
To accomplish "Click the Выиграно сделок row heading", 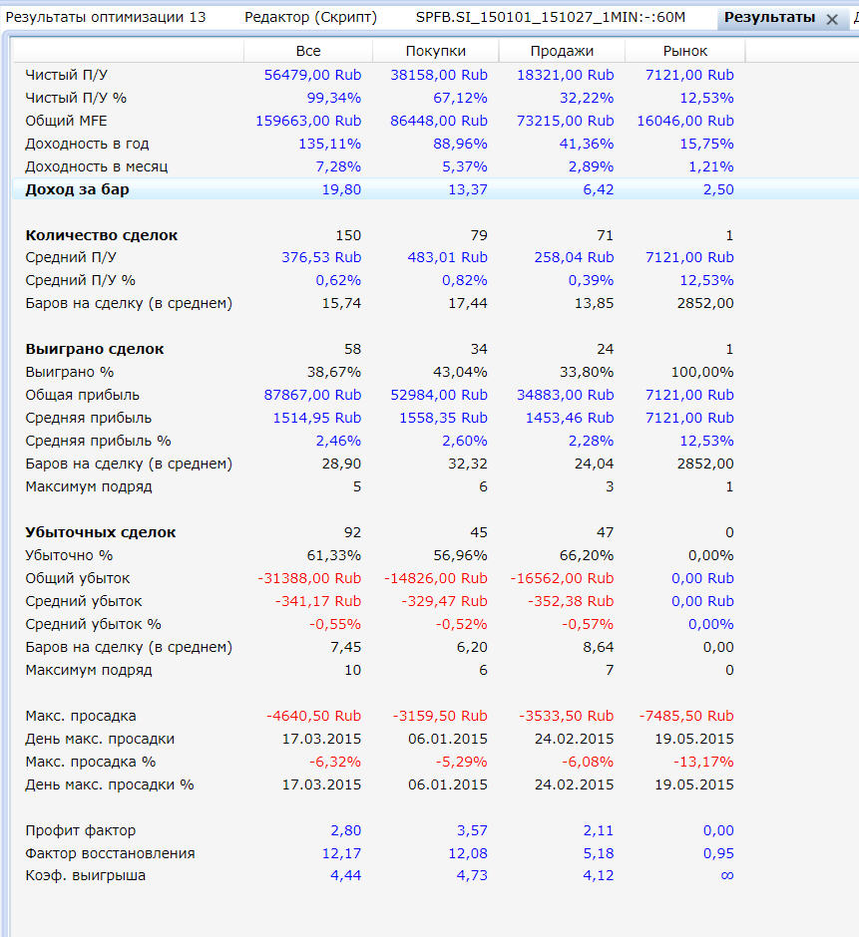I will click(95, 349).
